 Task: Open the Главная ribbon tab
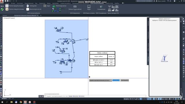click(x=7, y=3)
